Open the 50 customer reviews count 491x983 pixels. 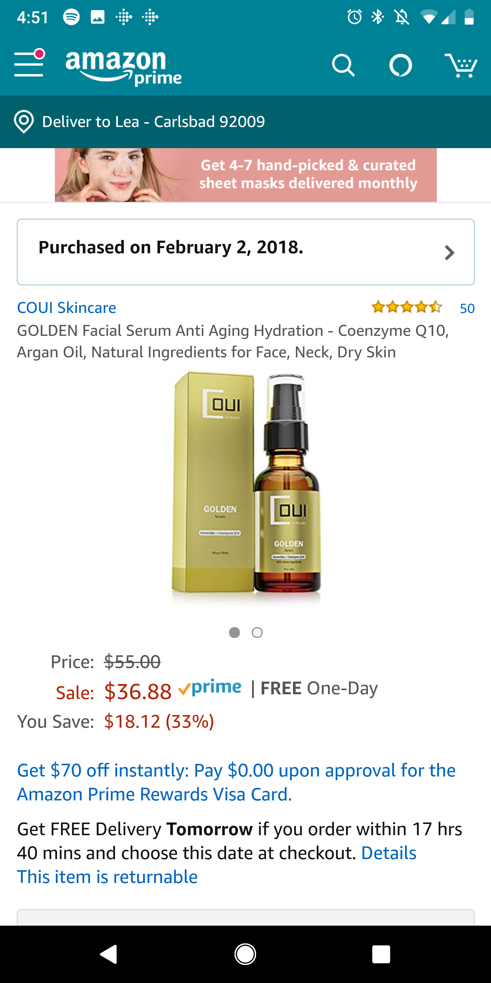[467, 308]
